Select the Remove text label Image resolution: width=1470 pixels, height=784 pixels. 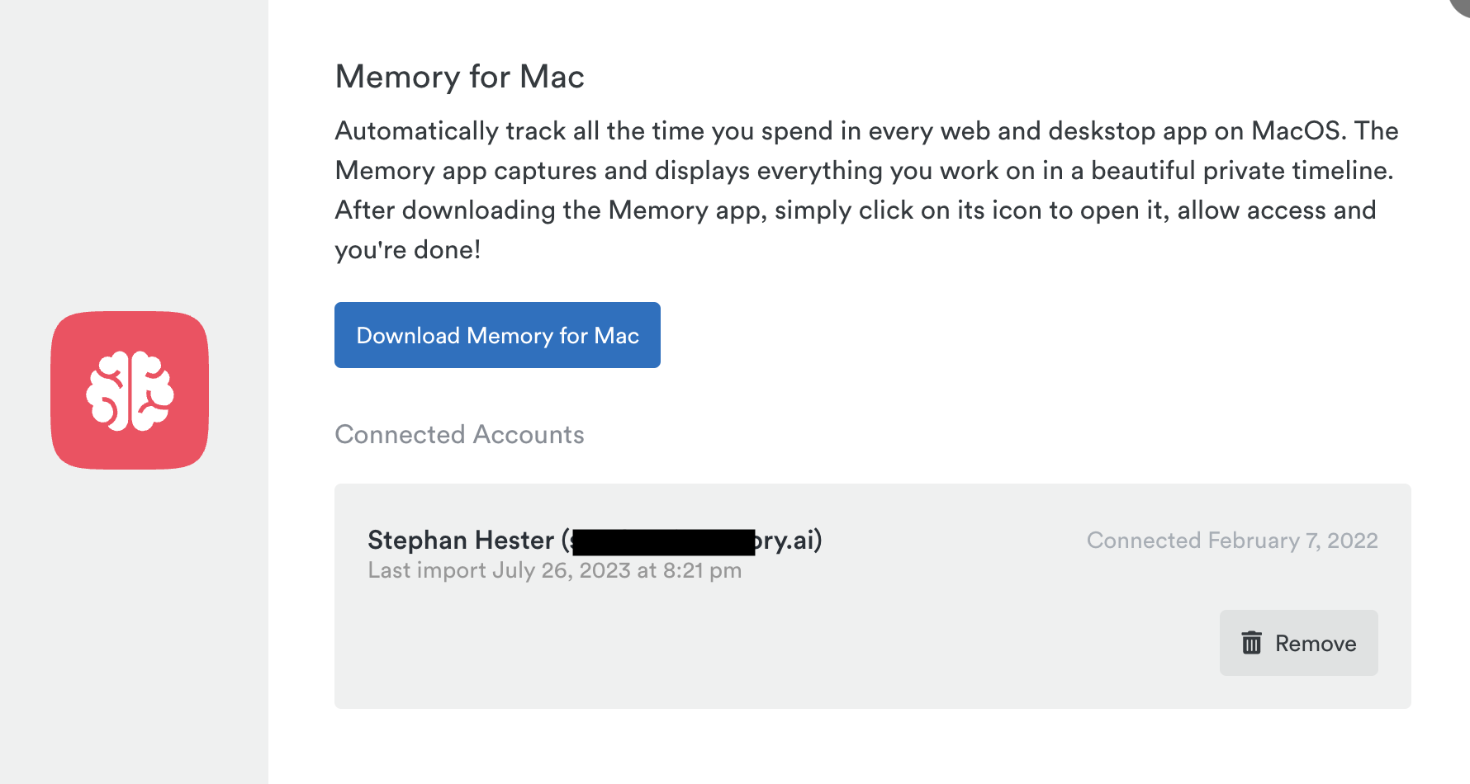point(1316,643)
